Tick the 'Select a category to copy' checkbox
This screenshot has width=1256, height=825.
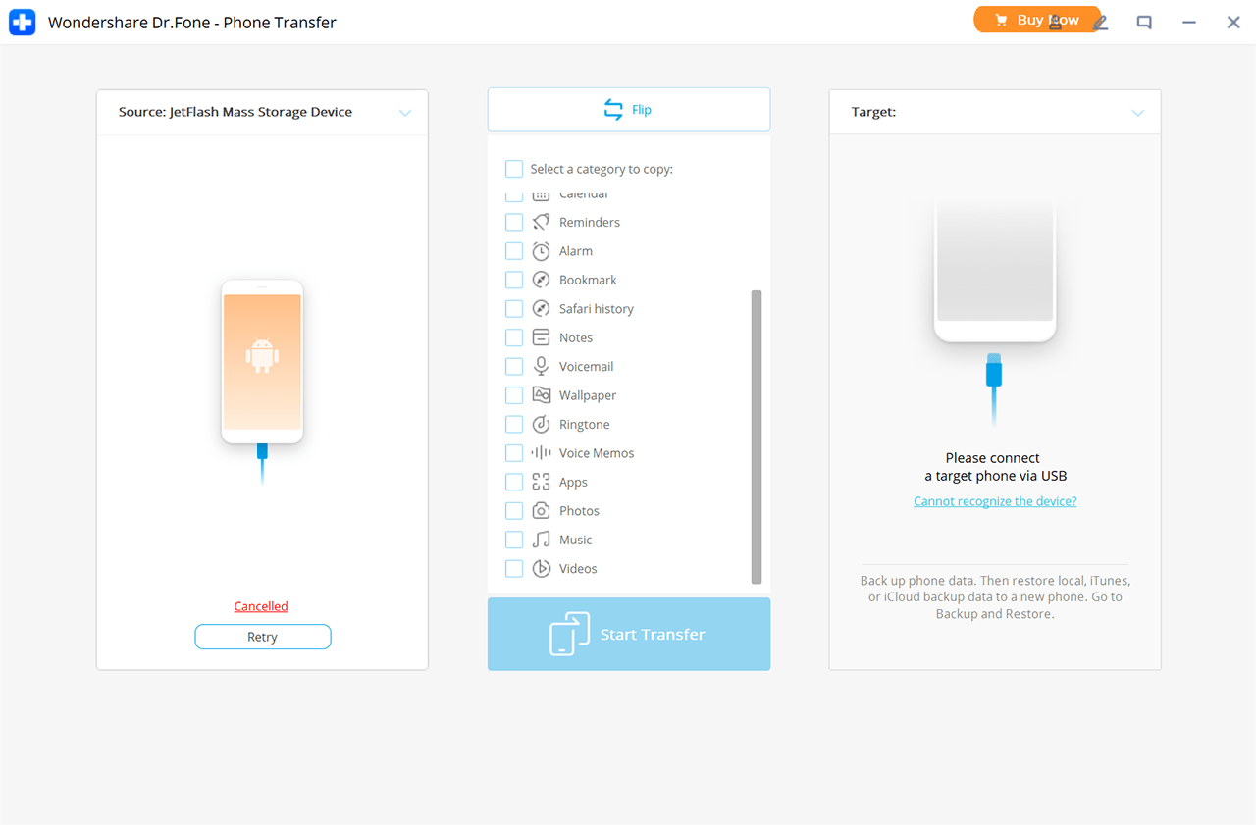[514, 169]
